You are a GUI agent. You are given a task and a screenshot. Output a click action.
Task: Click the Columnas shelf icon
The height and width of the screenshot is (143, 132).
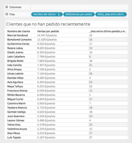pyautogui.click(x=7, y=7)
